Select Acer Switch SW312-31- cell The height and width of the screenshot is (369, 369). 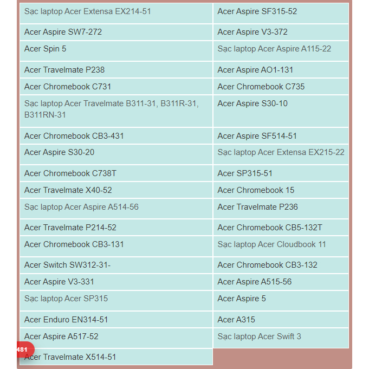pyautogui.click(x=67, y=265)
